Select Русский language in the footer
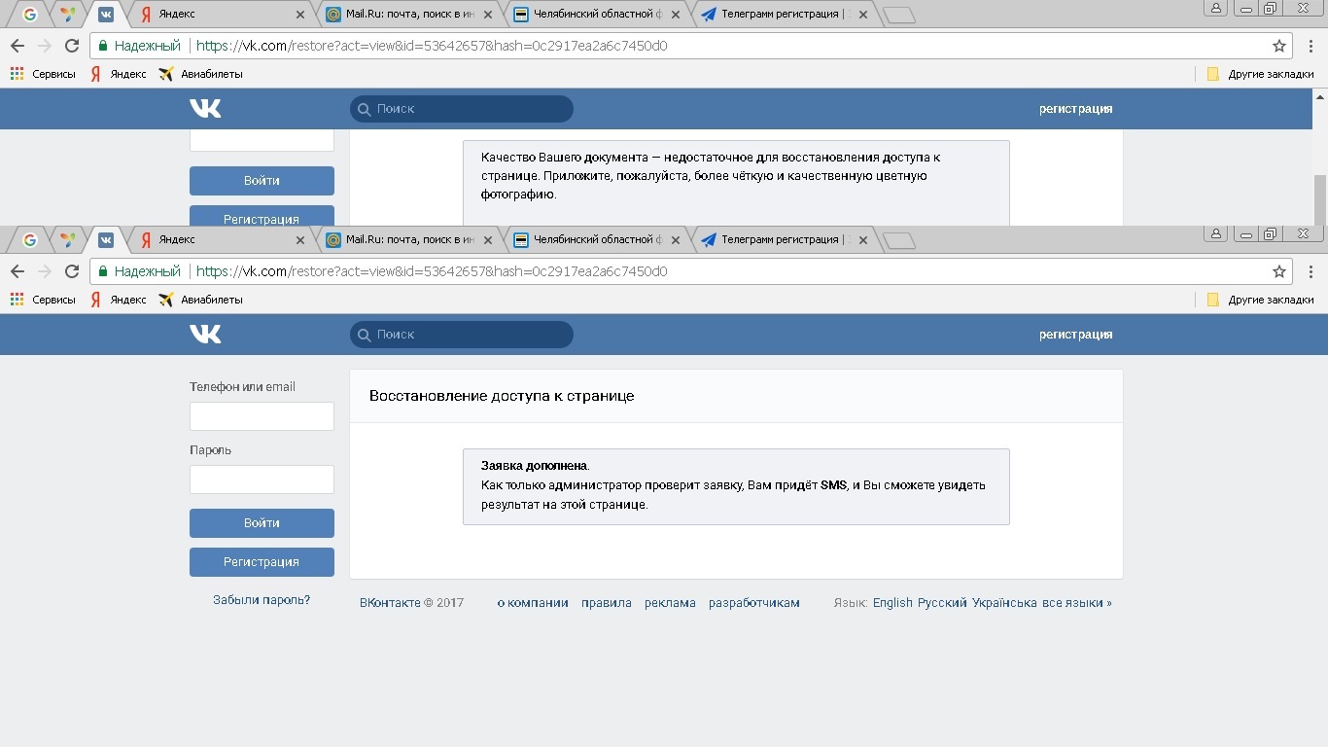 942,603
